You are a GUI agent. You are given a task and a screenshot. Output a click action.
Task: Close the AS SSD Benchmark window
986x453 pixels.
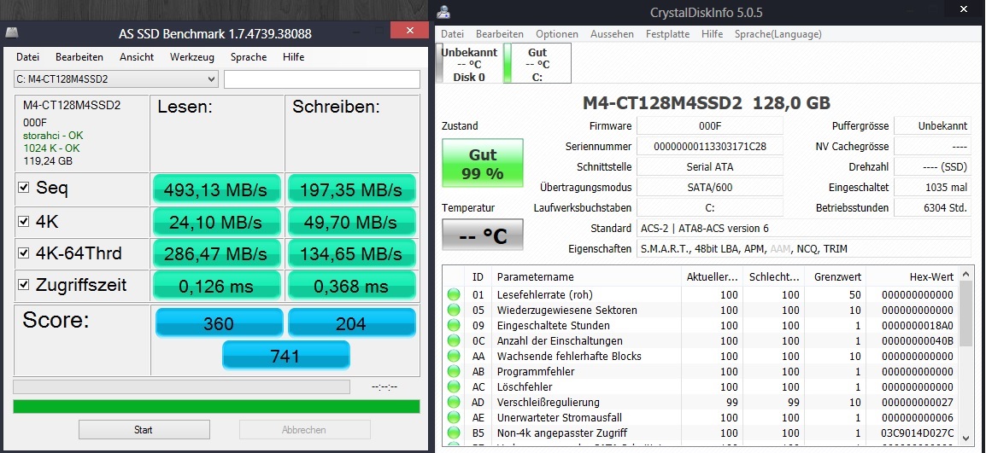click(409, 30)
